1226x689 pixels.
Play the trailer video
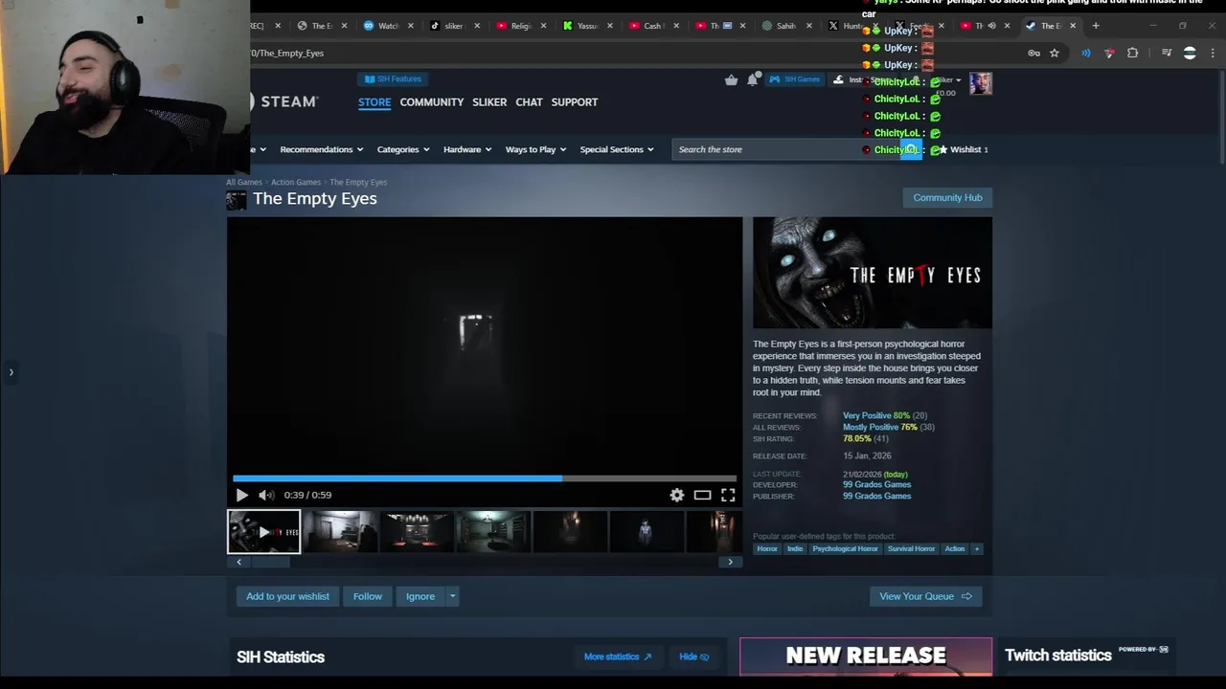(x=241, y=495)
